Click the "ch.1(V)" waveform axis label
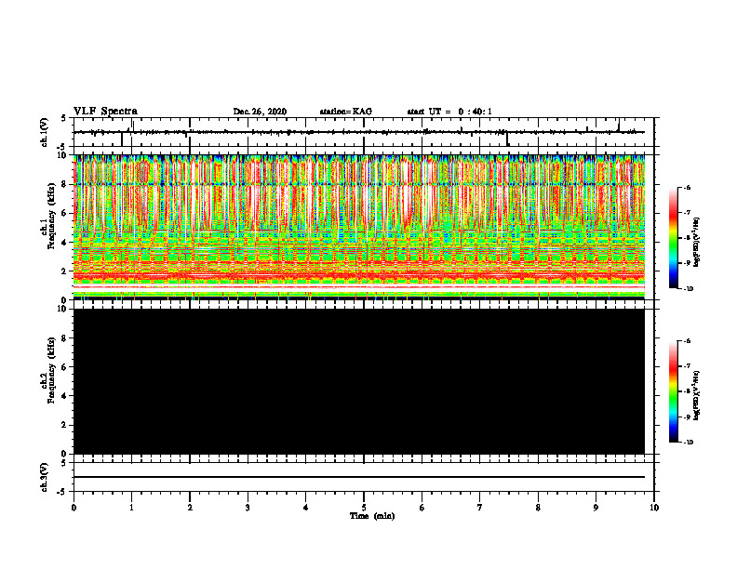737x569 pixels. coord(44,132)
